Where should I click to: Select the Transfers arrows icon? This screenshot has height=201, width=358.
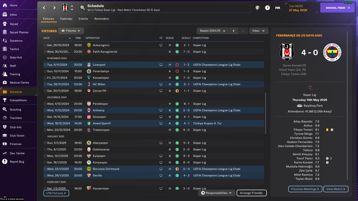pos(5,118)
